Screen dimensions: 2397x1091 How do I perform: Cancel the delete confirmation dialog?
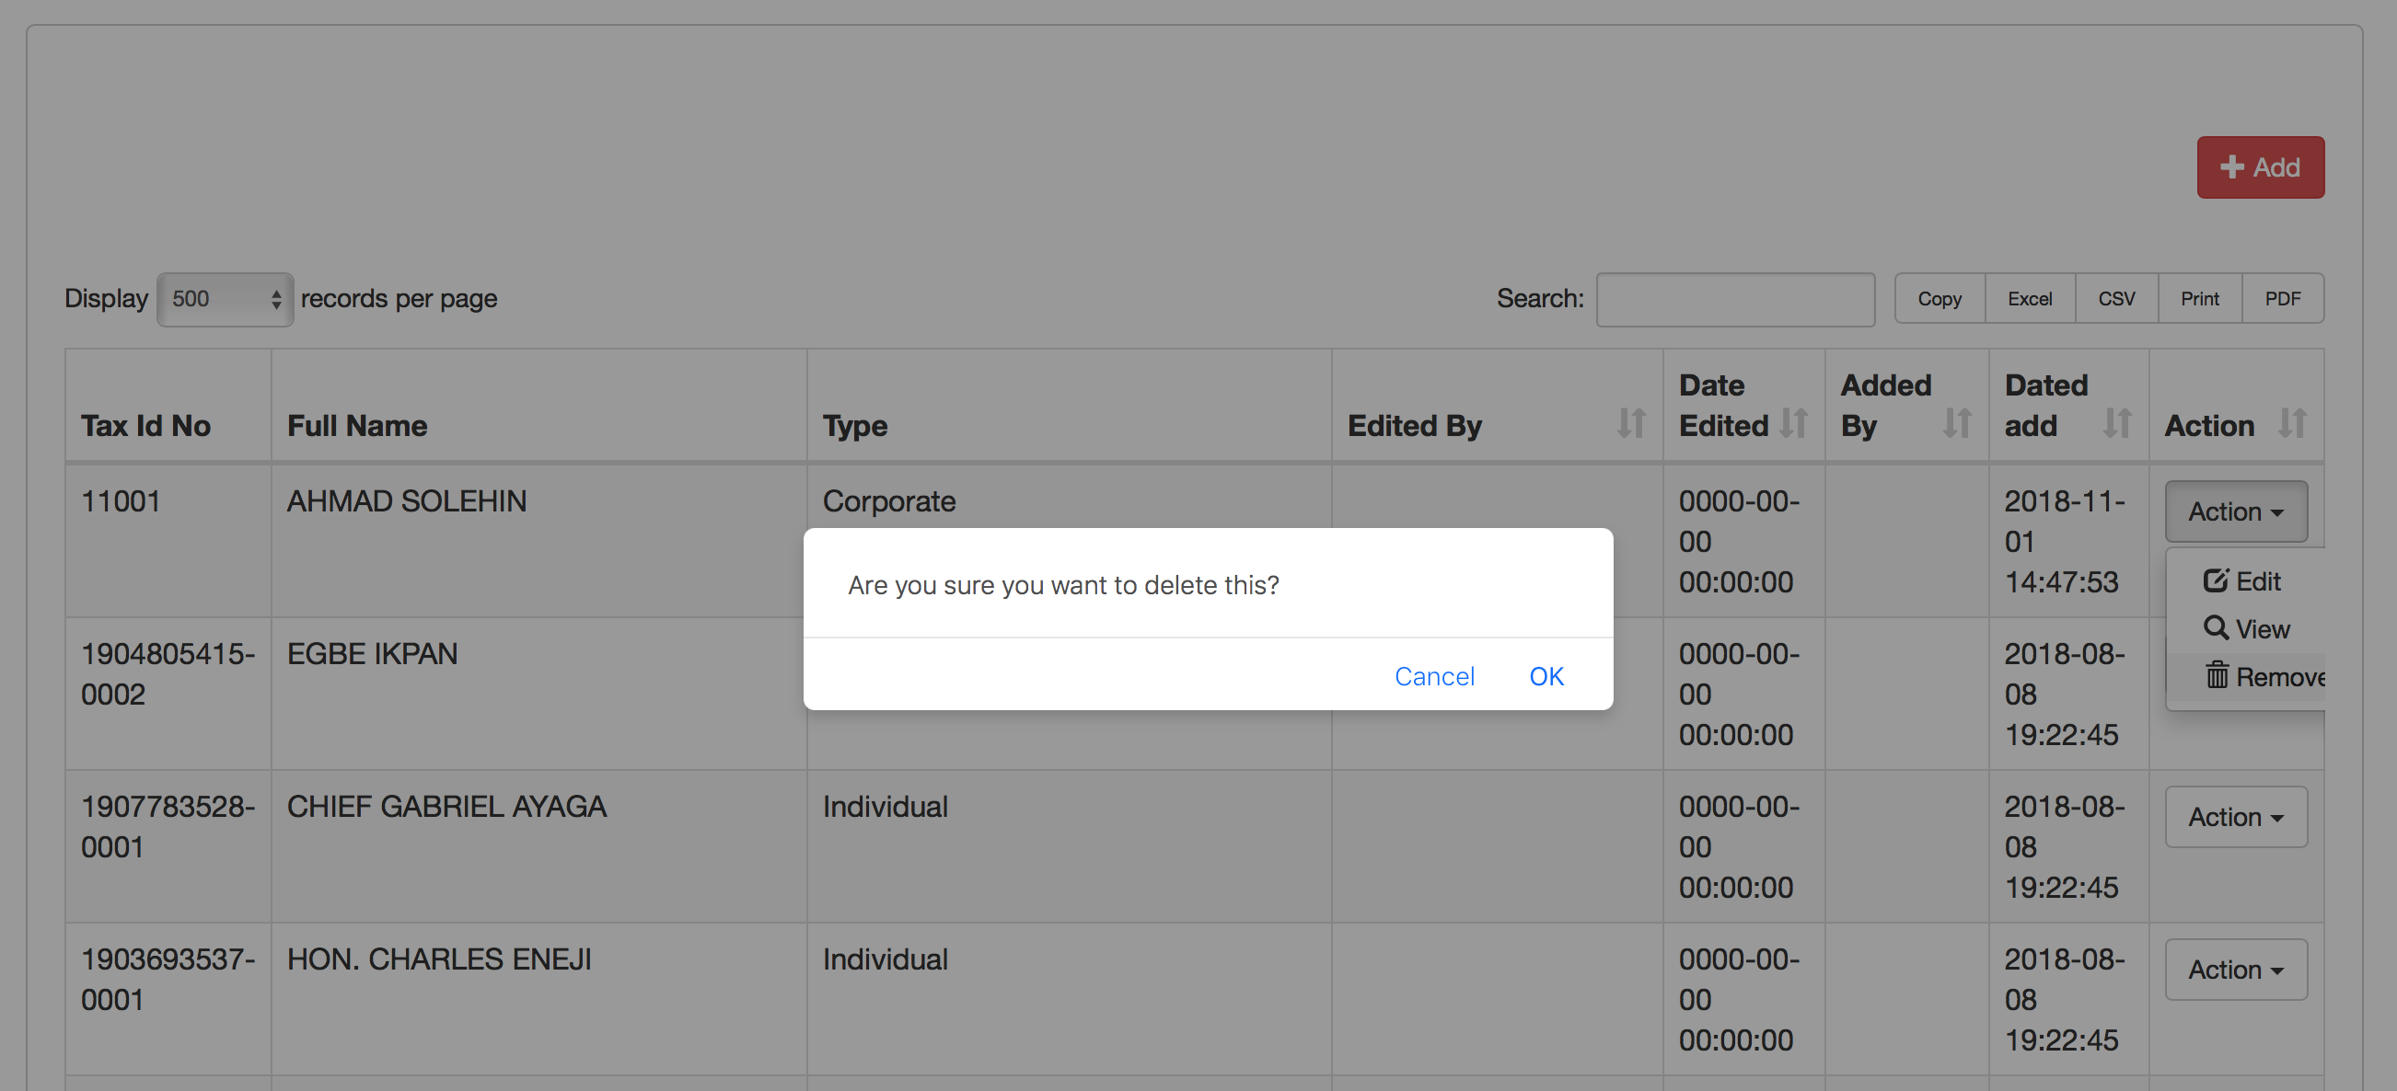(x=1434, y=676)
